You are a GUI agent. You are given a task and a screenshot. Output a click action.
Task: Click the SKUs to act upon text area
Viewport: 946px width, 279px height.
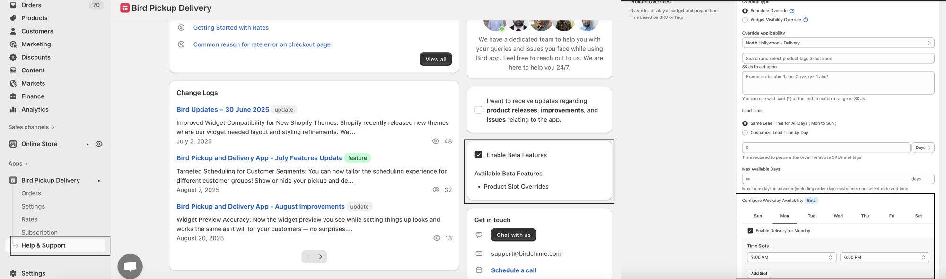(x=838, y=83)
